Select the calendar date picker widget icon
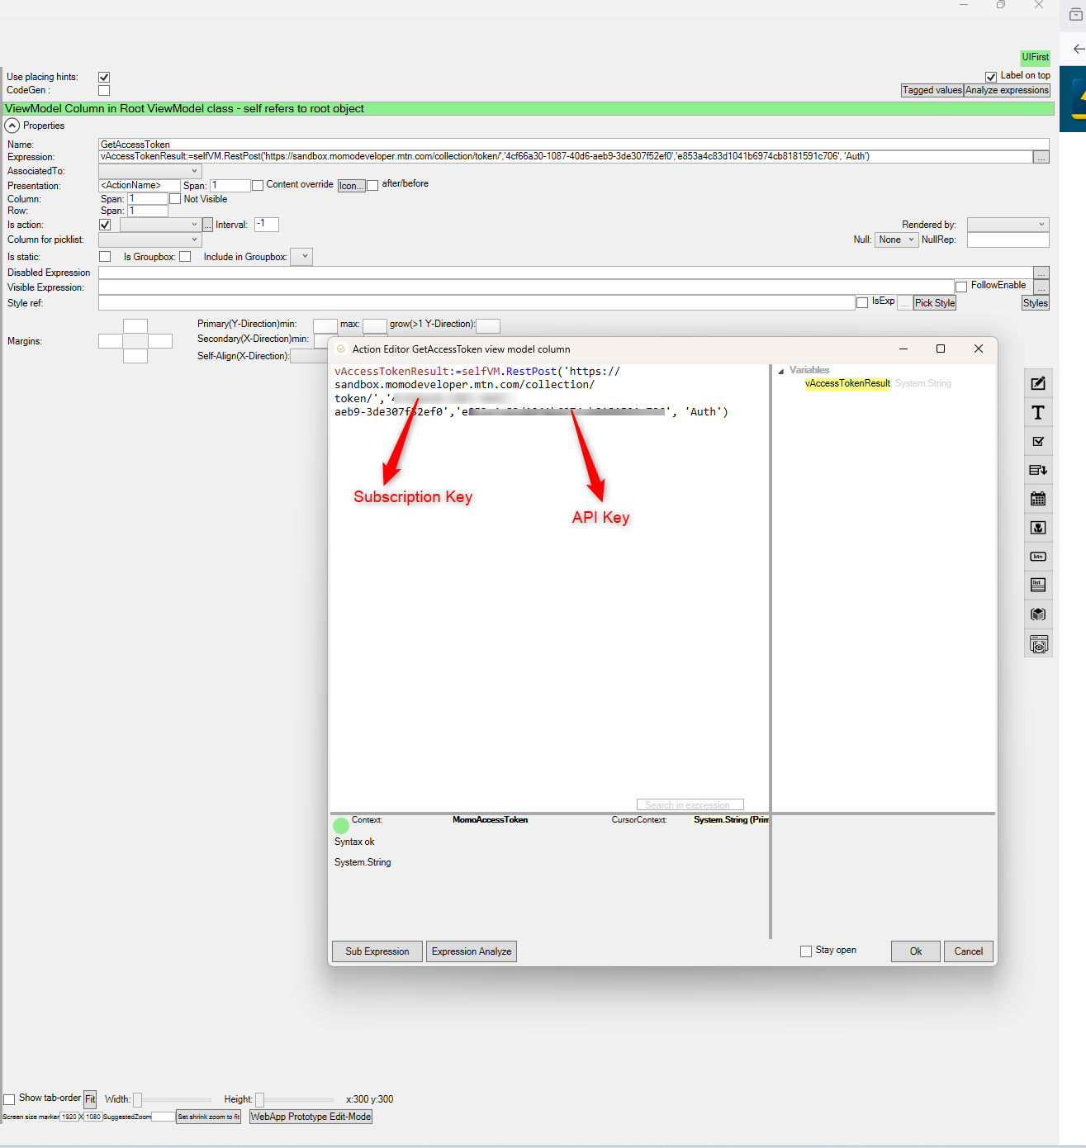The height and width of the screenshot is (1148, 1086). [1038, 499]
